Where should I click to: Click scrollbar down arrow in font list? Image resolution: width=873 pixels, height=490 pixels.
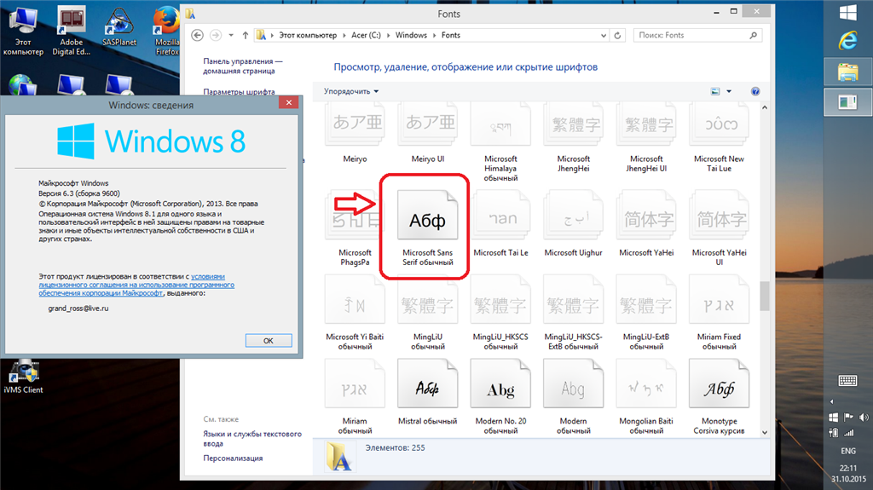coord(765,432)
